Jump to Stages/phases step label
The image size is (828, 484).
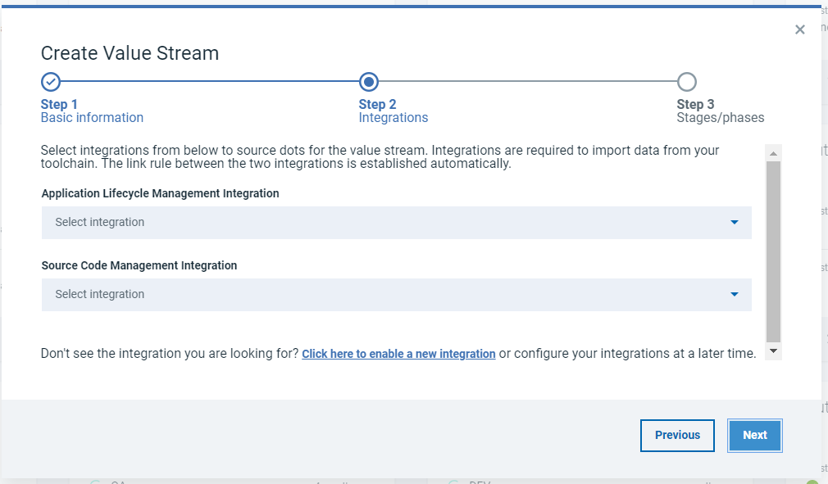720,118
